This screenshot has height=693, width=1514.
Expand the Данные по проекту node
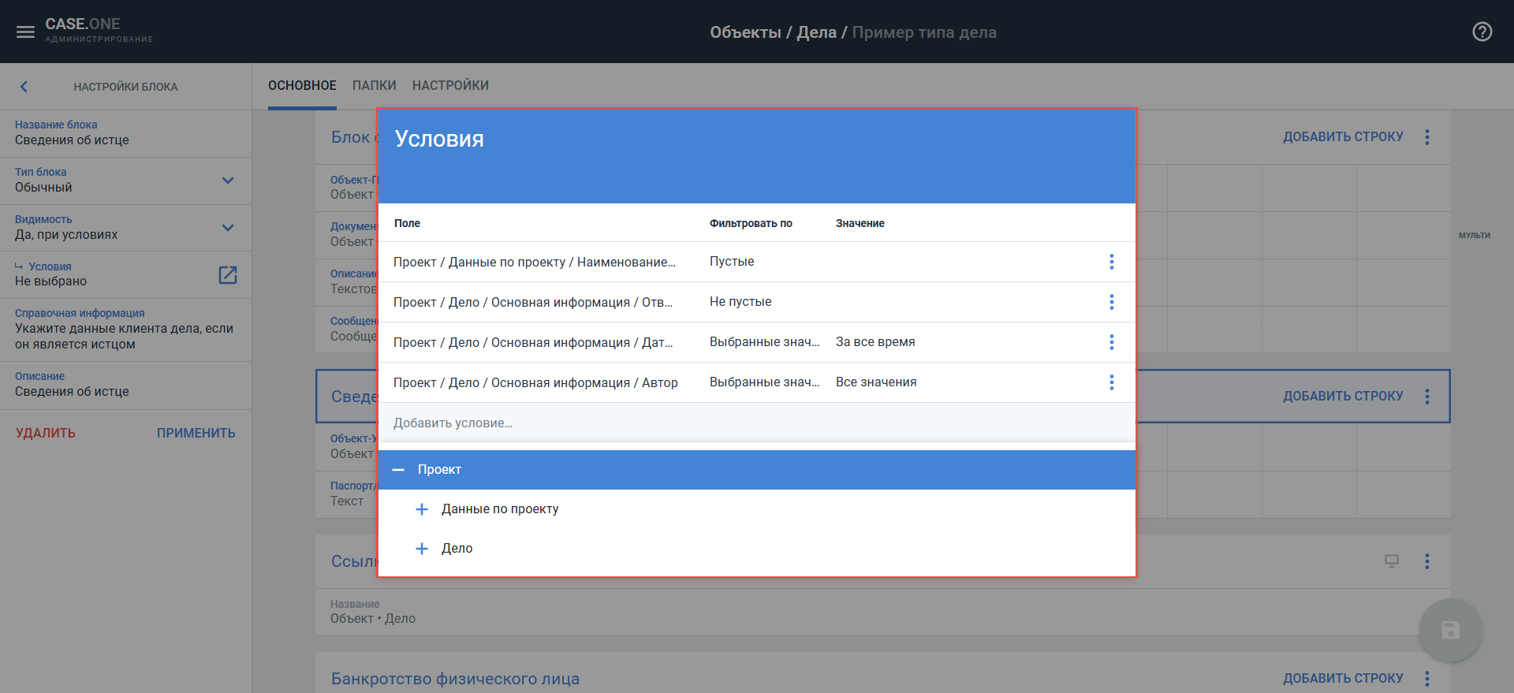[422, 509]
